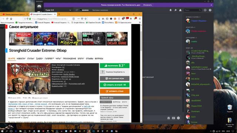Switch to НОВОСТИ game section tab
The width and height of the screenshot is (237, 133).
[x=21, y=58]
